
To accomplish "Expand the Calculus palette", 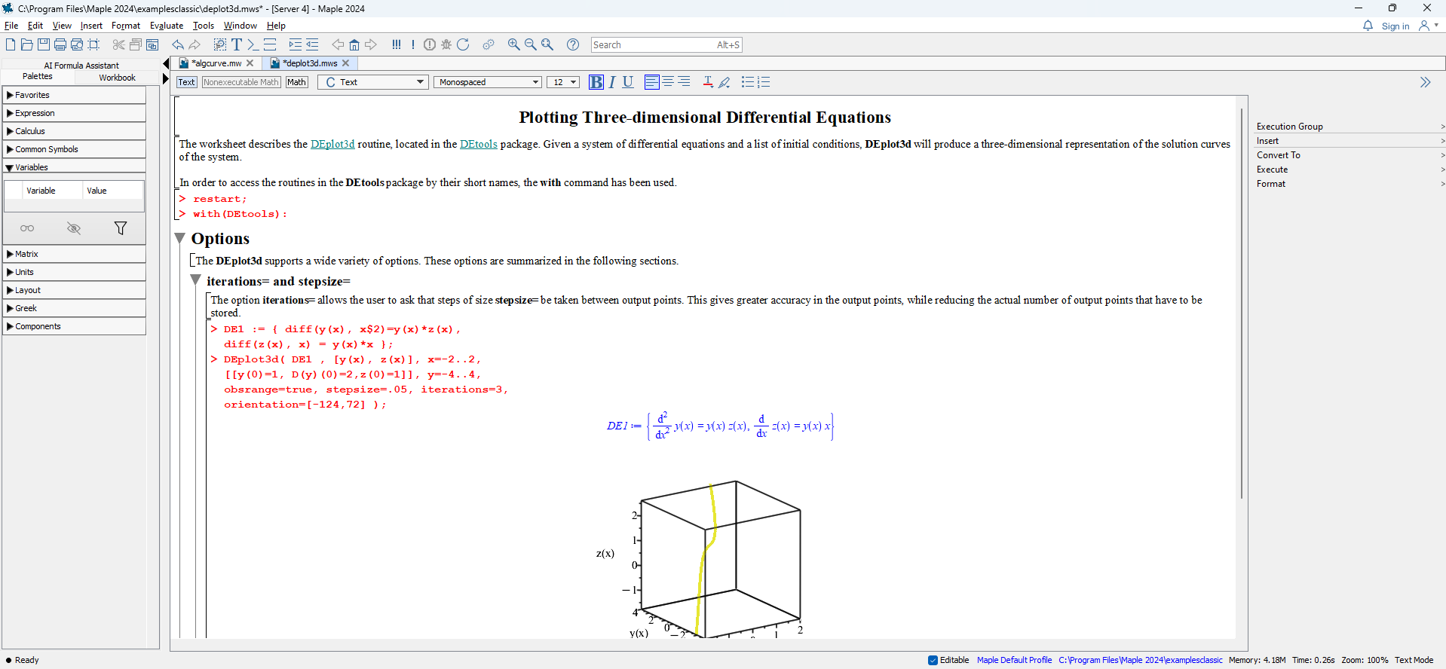I will [x=74, y=131].
